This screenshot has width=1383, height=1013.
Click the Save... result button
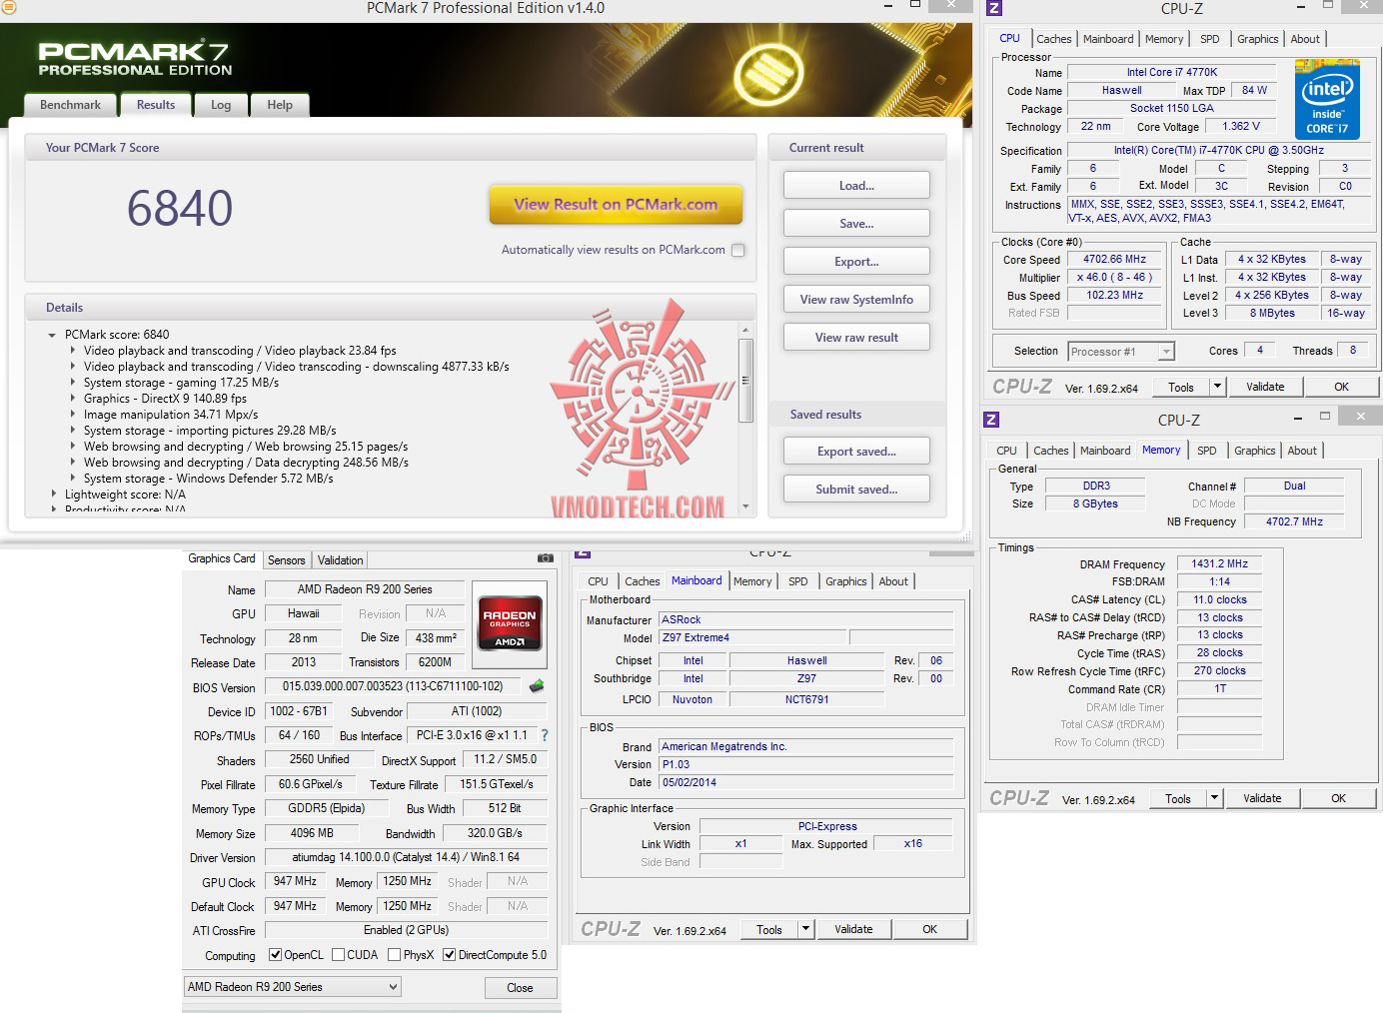click(856, 224)
